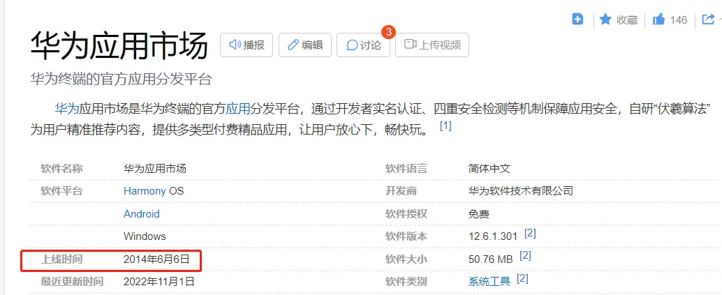Screen dimensions: 722x295
Task: Click the like count 146
Action: pyautogui.click(x=678, y=20)
